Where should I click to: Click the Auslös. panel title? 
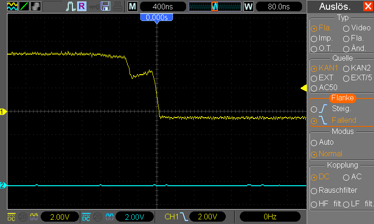[335, 7]
